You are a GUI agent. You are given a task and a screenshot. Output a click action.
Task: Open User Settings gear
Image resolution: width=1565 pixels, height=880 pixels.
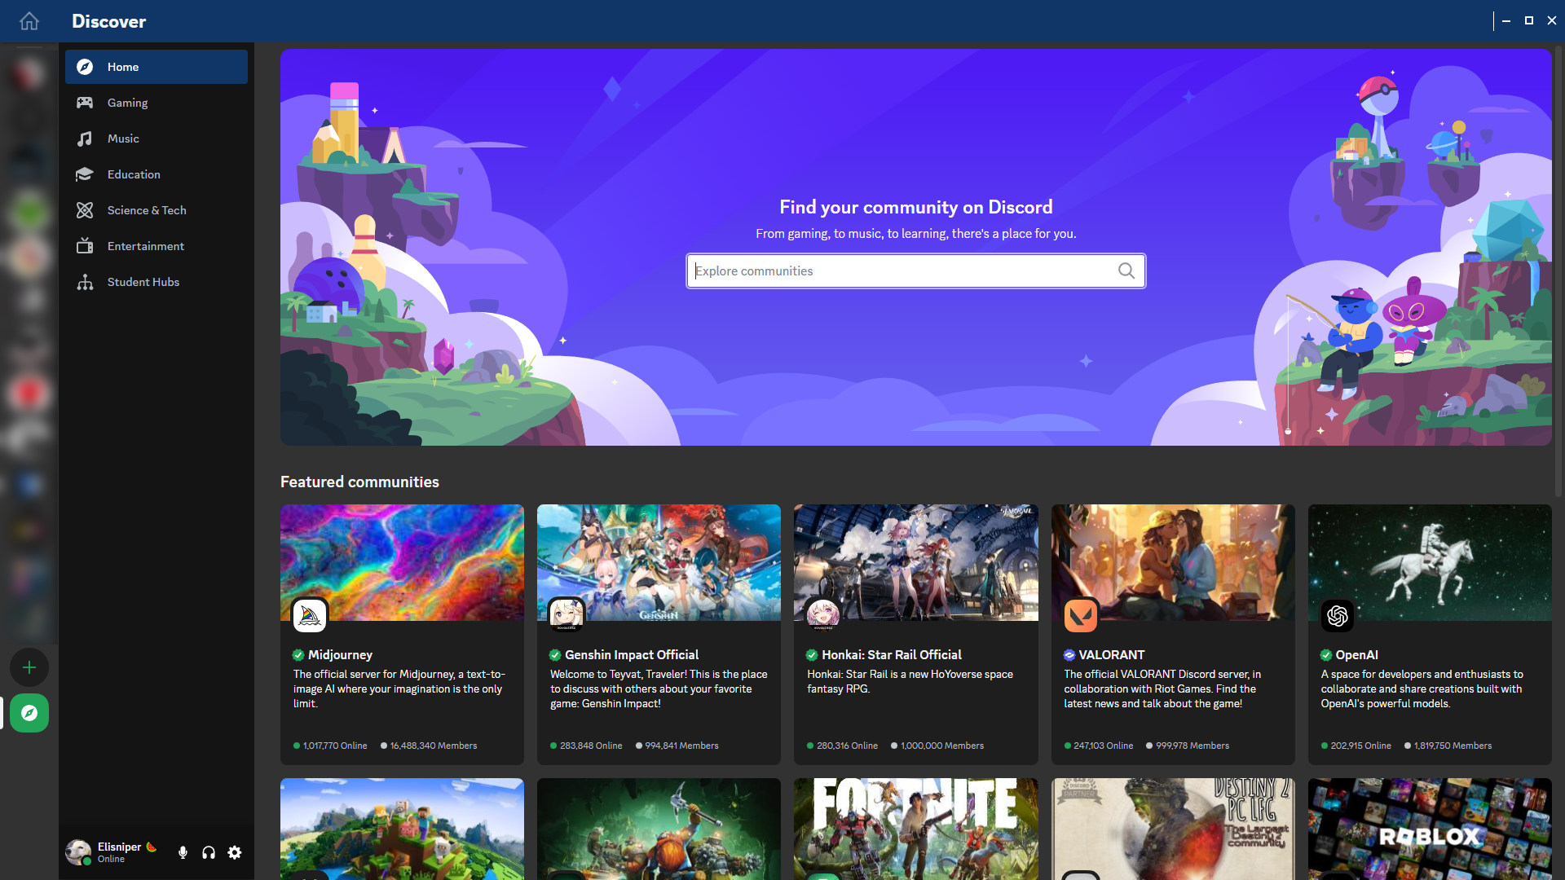coord(235,852)
